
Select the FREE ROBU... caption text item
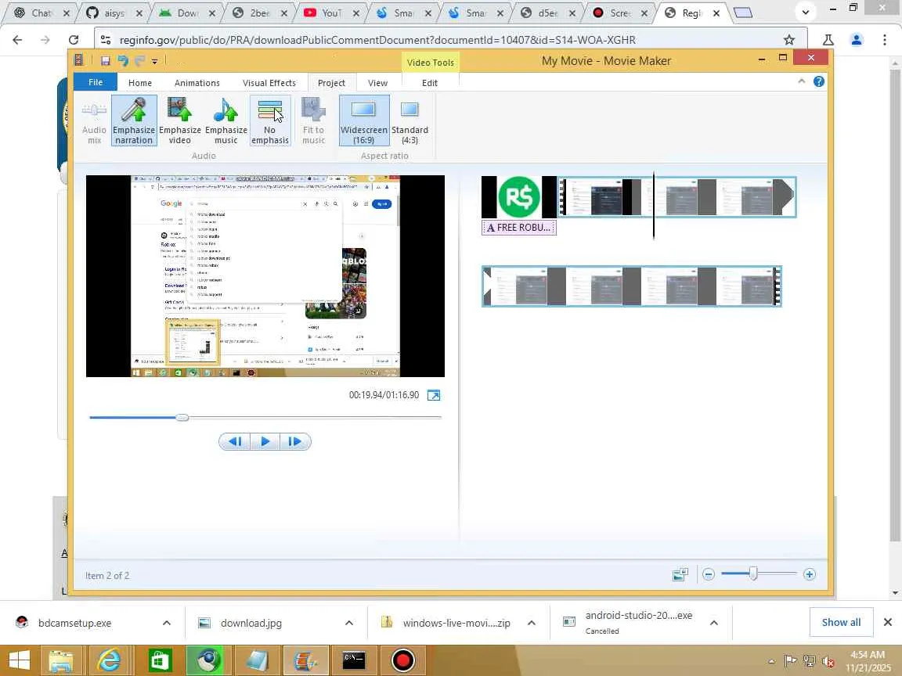(519, 228)
